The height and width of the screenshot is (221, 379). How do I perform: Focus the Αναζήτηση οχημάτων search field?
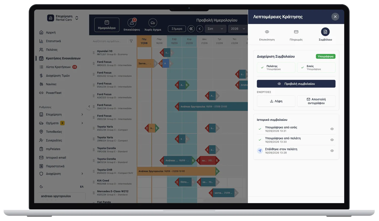tap(109, 41)
